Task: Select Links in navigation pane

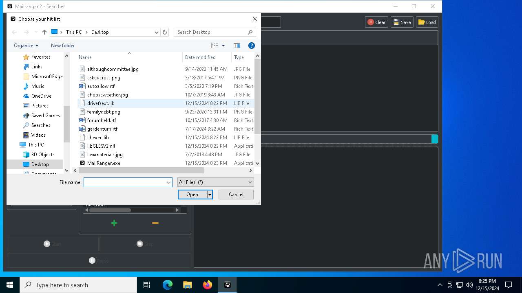Action: [37, 67]
